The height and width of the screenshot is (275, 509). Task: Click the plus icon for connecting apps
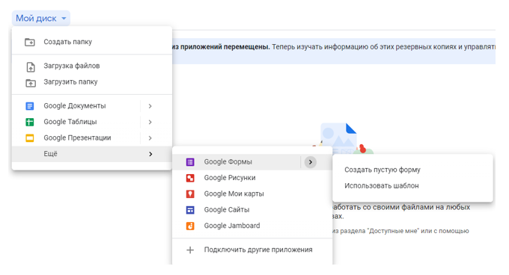click(190, 250)
